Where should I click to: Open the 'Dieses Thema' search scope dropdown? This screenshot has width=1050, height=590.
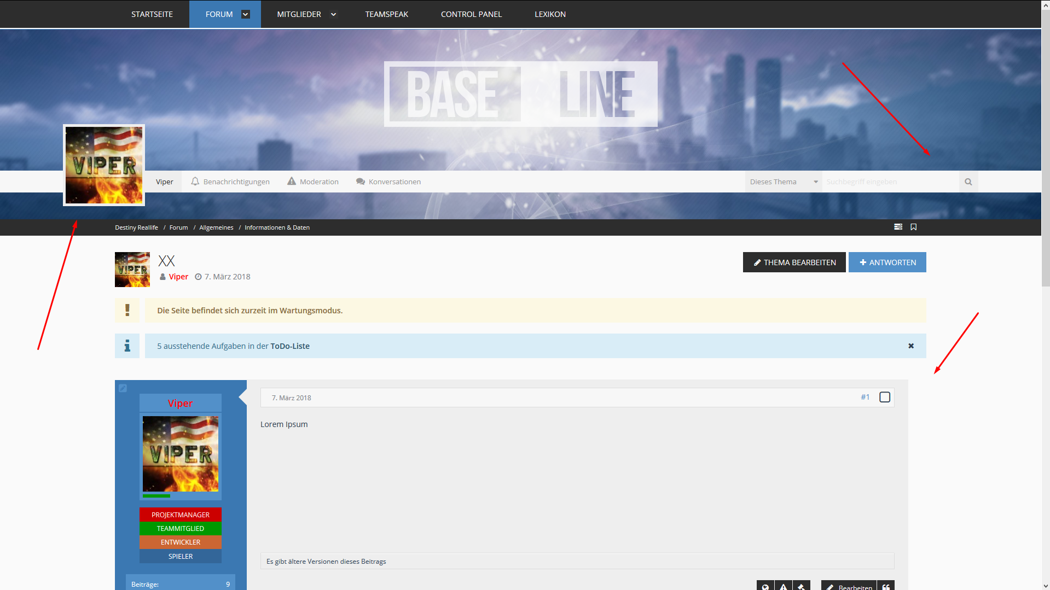click(x=783, y=182)
